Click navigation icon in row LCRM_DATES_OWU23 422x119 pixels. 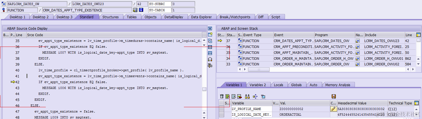coord(358,41)
